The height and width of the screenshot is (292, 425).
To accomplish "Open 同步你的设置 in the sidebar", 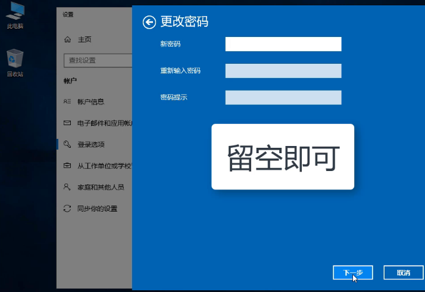I will [97, 209].
